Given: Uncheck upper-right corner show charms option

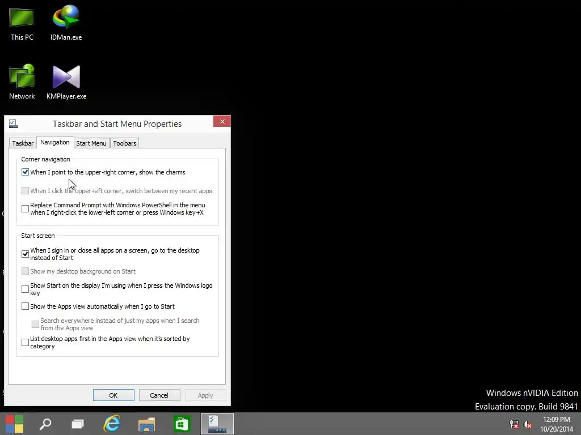Looking at the screenshot, I should click(25, 172).
